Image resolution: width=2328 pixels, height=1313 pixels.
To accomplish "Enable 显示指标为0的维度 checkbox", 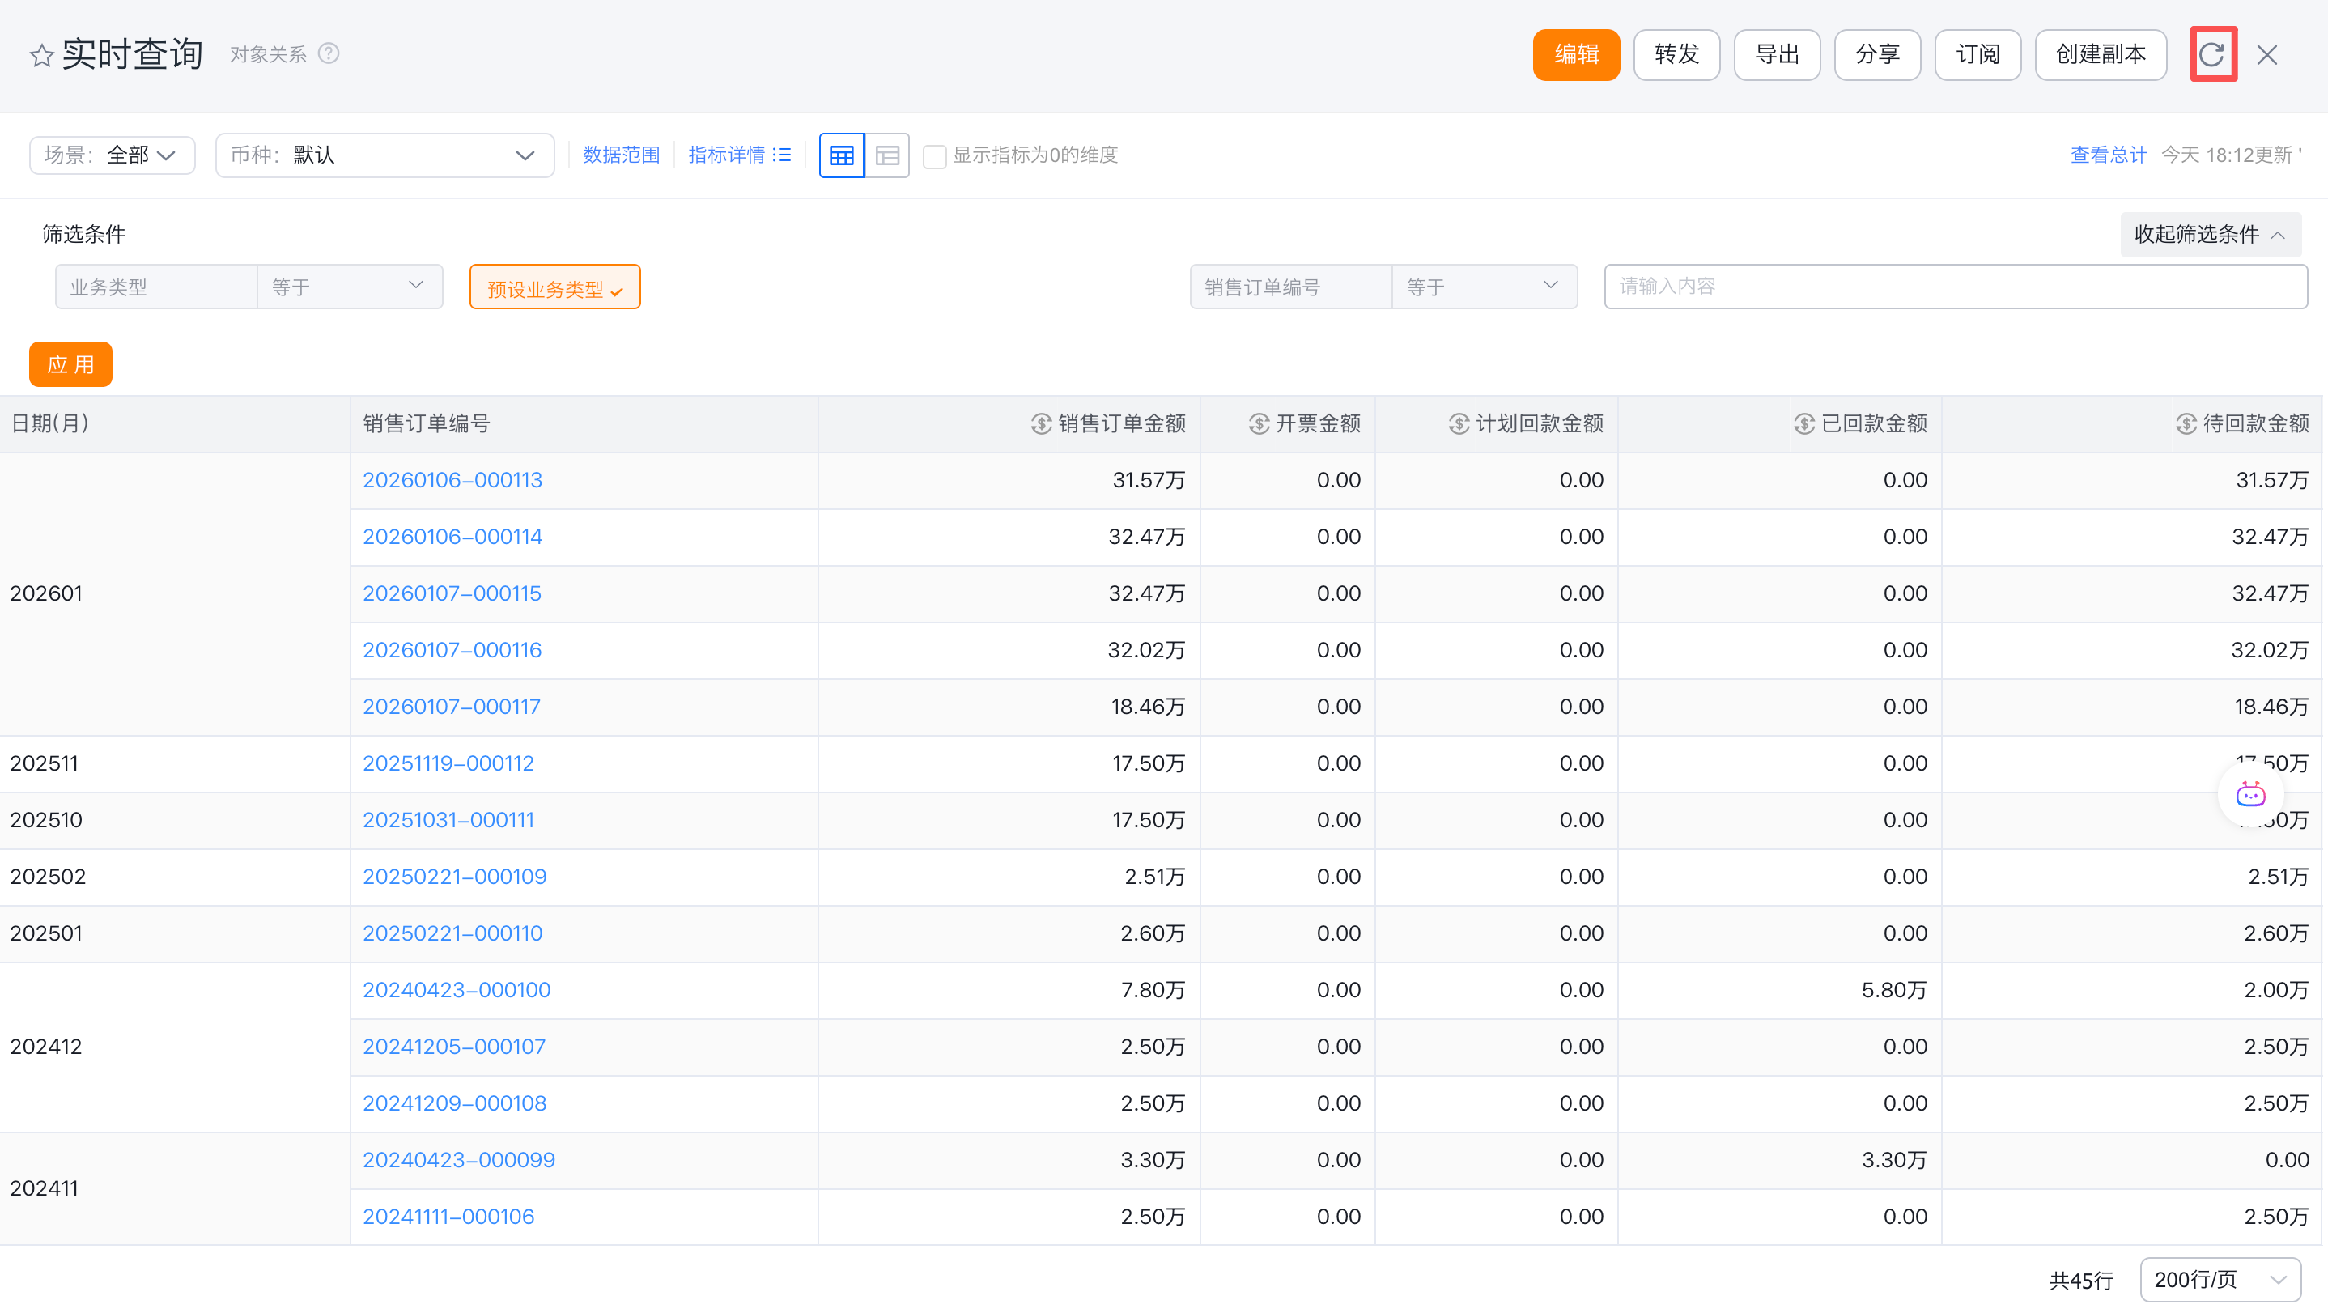I will point(934,156).
